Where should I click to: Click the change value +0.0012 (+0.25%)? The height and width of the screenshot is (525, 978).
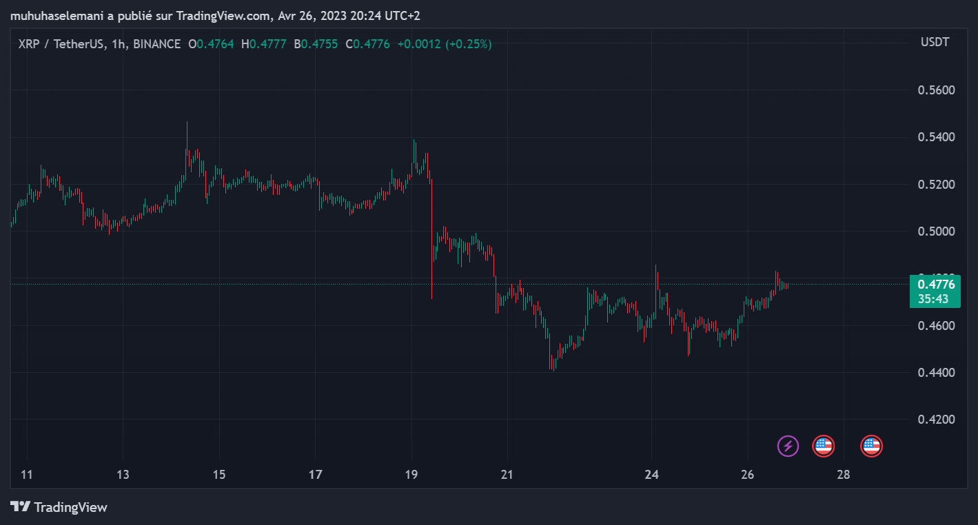click(445, 44)
